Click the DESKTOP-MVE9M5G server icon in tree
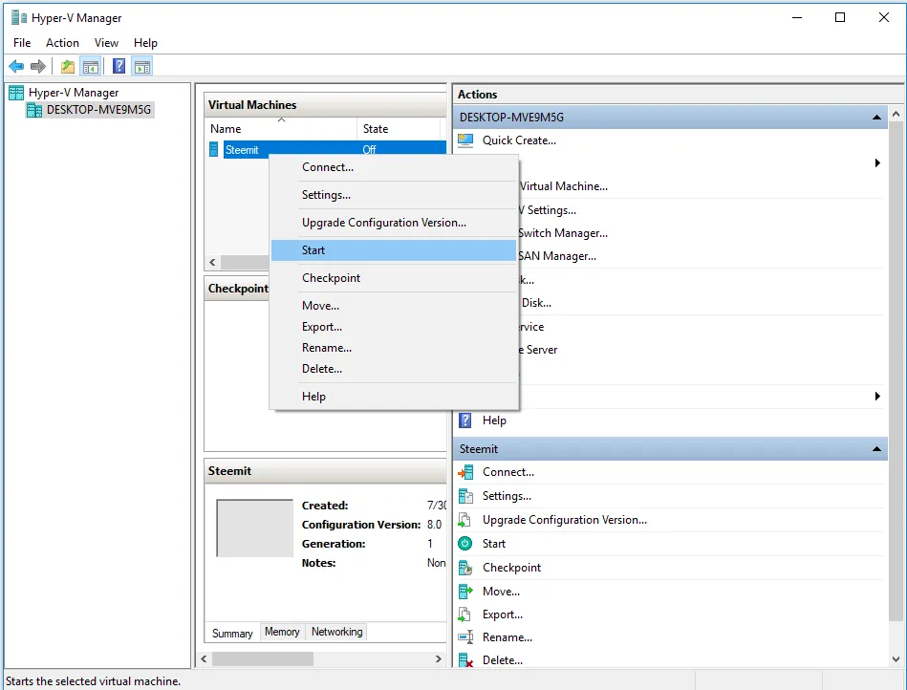The height and width of the screenshot is (690, 907). (x=34, y=110)
